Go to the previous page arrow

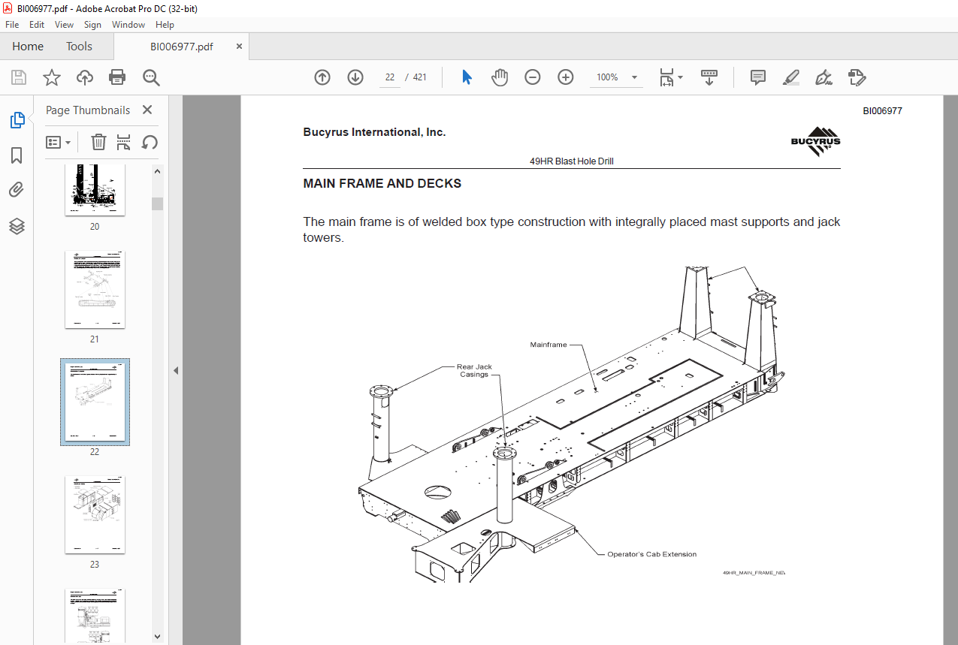[322, 77]
